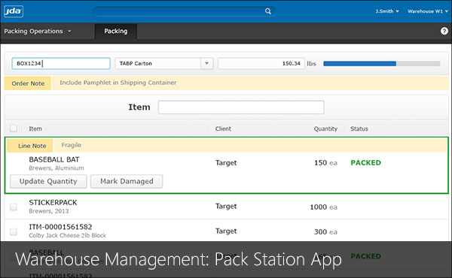Click the Line Note label
452x278 pixels.
(x=30, y=146)
